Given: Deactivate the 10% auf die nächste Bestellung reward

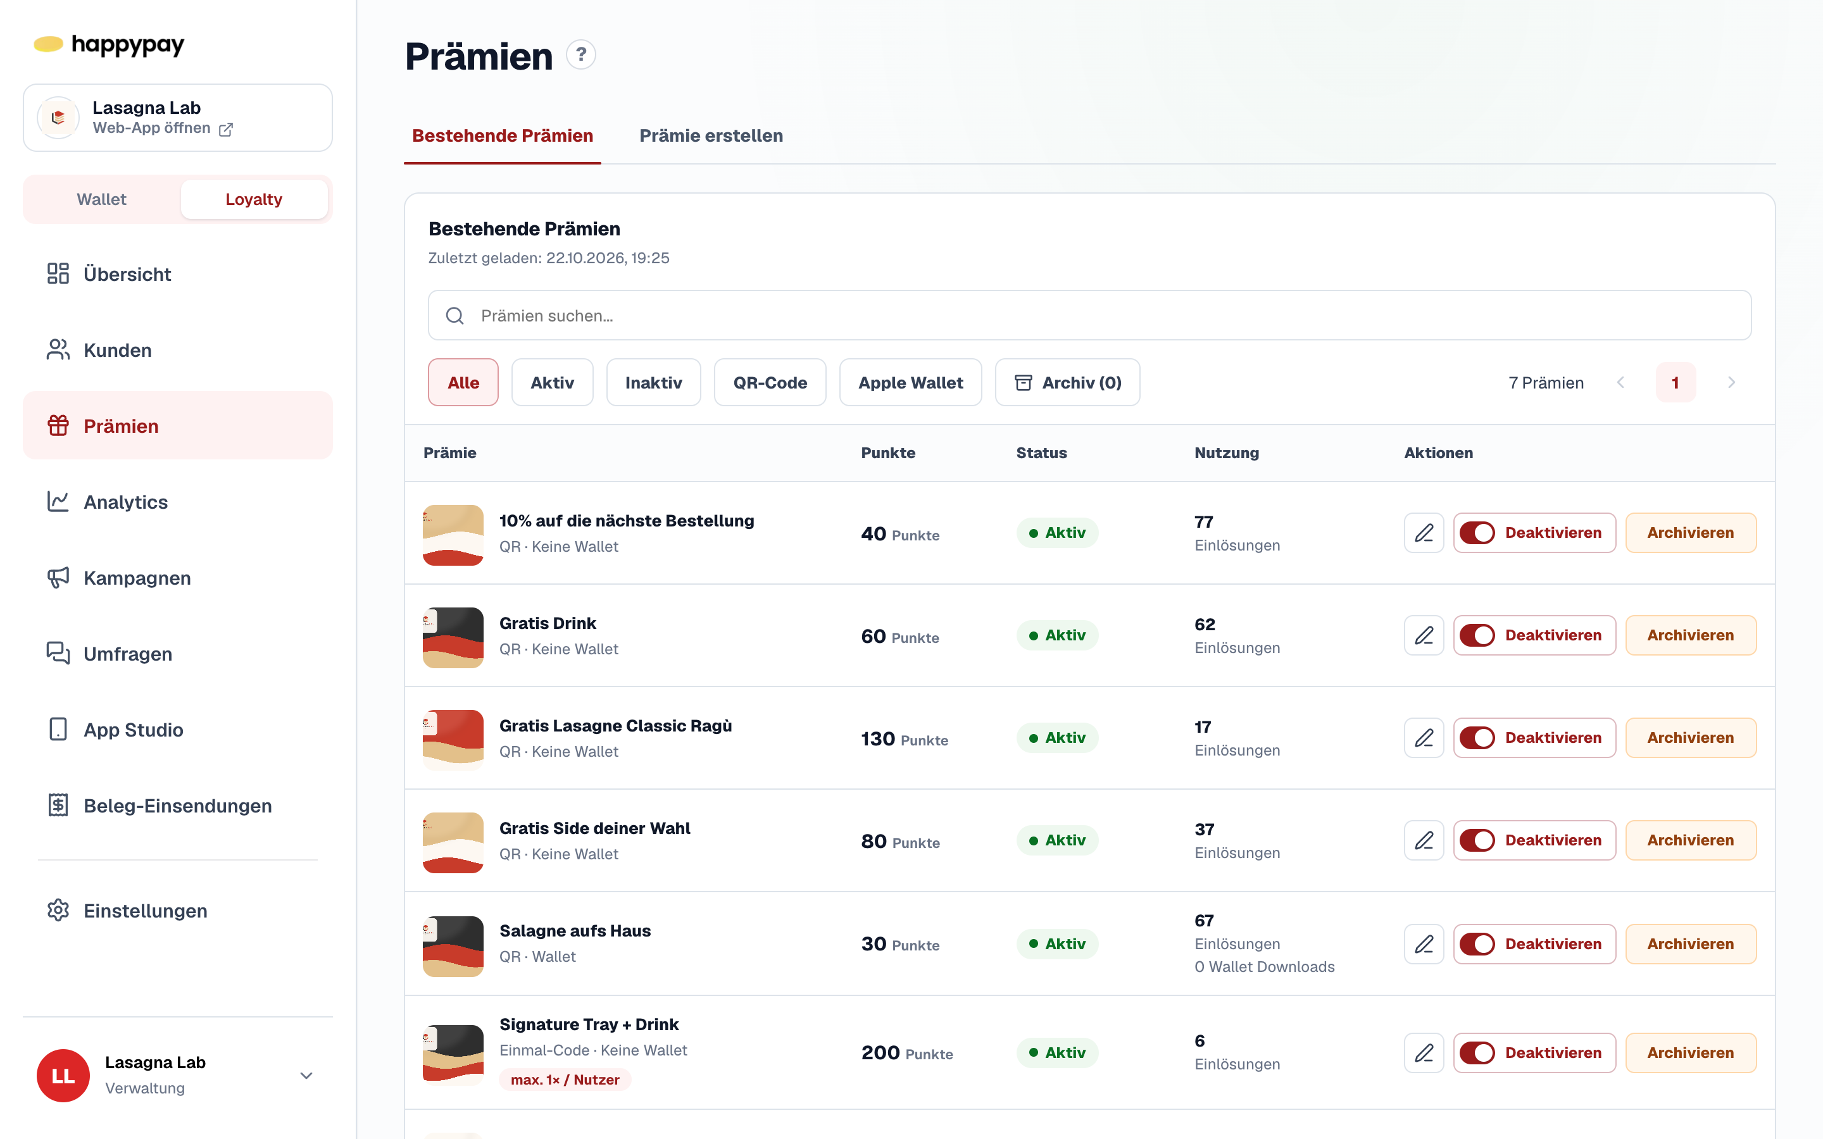Looking at the screenshot, I should coord(1534,533).
